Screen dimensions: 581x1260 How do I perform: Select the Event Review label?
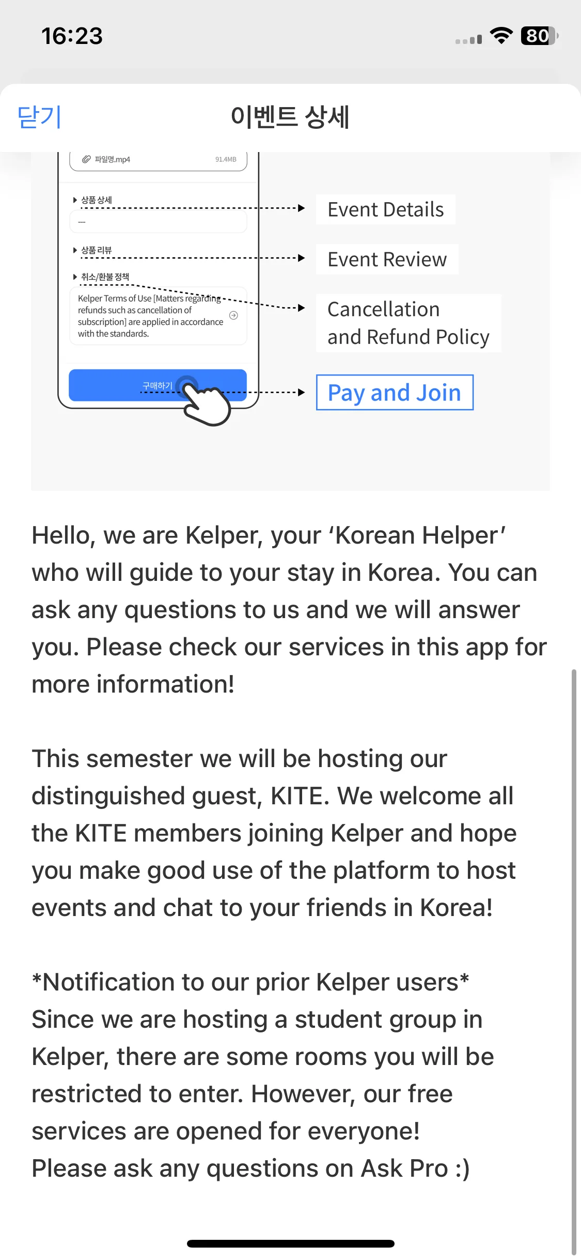[x=387, y=259]
